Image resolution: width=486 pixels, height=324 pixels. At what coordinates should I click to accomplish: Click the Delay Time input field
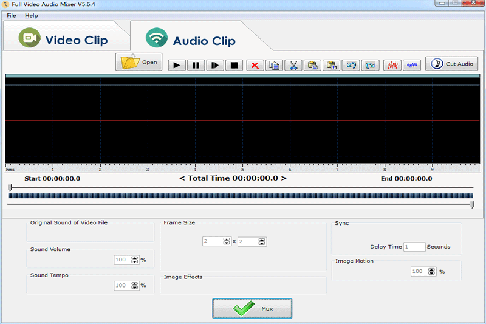coord(414,247)
